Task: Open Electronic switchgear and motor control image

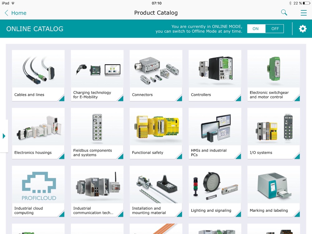Action: point(274,69)
